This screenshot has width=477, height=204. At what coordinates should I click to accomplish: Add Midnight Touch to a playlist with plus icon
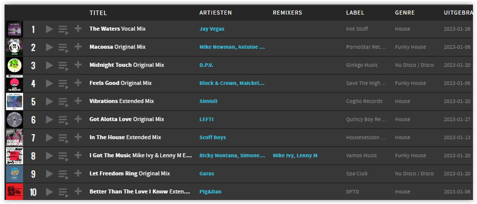tap(78, 65)
